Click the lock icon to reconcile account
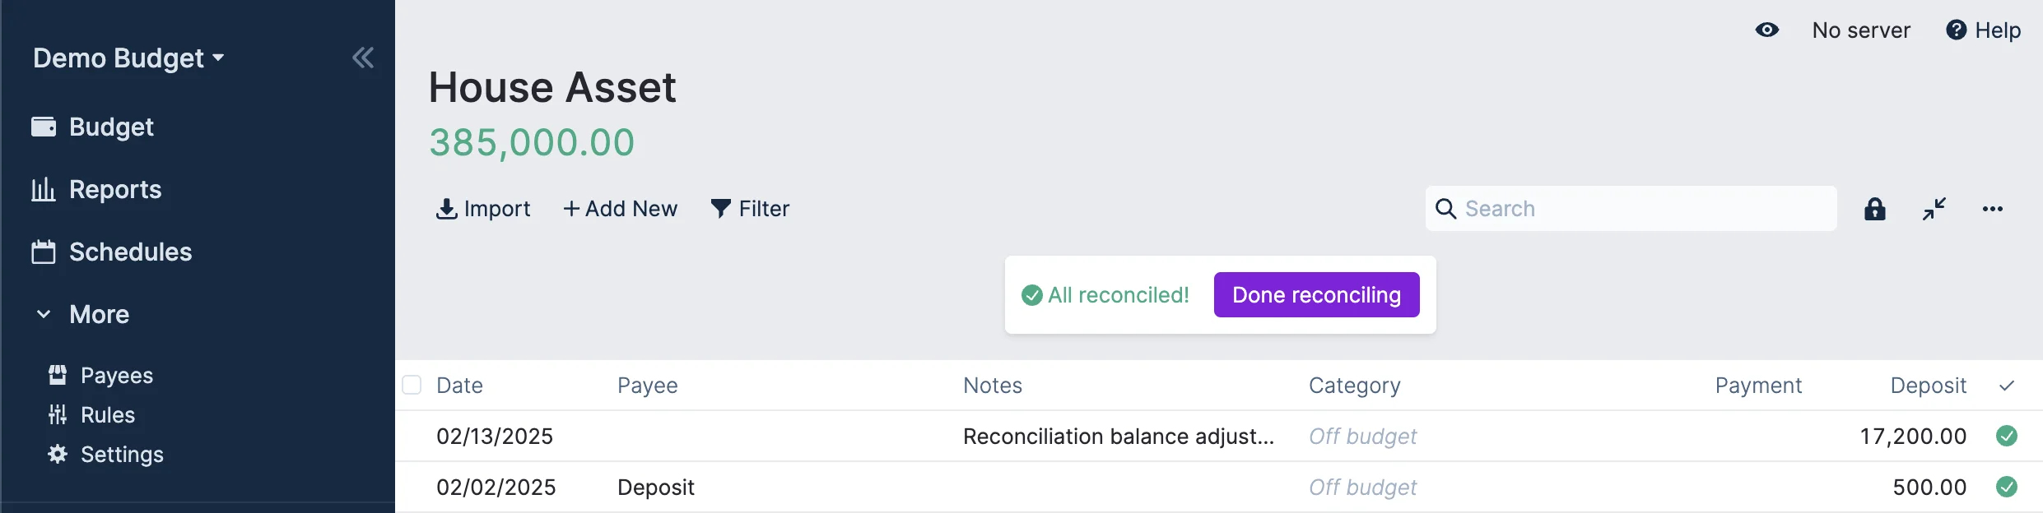 (1874, 209)
